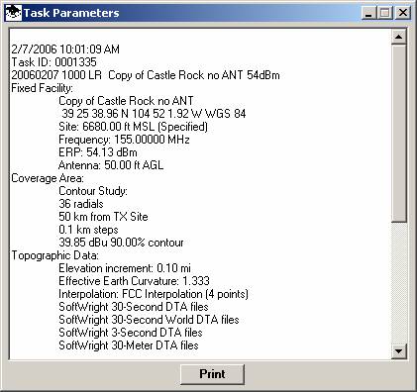This screenshot has height=392, width=417.
Task: Click the indented Copy of Castle Rock no ANT line
Action: [126, 101]
